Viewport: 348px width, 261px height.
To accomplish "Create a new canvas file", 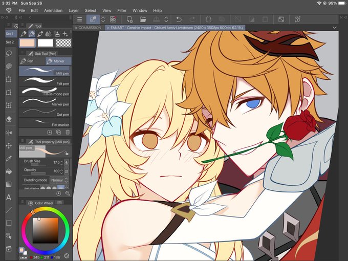I will [129, 19].
